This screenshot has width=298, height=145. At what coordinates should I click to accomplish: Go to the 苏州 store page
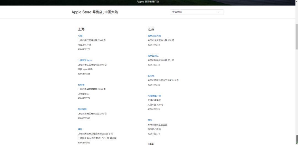coord(150,120)
